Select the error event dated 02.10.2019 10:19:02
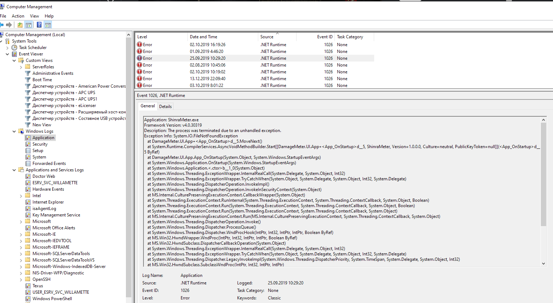 [x=255, y=72]
